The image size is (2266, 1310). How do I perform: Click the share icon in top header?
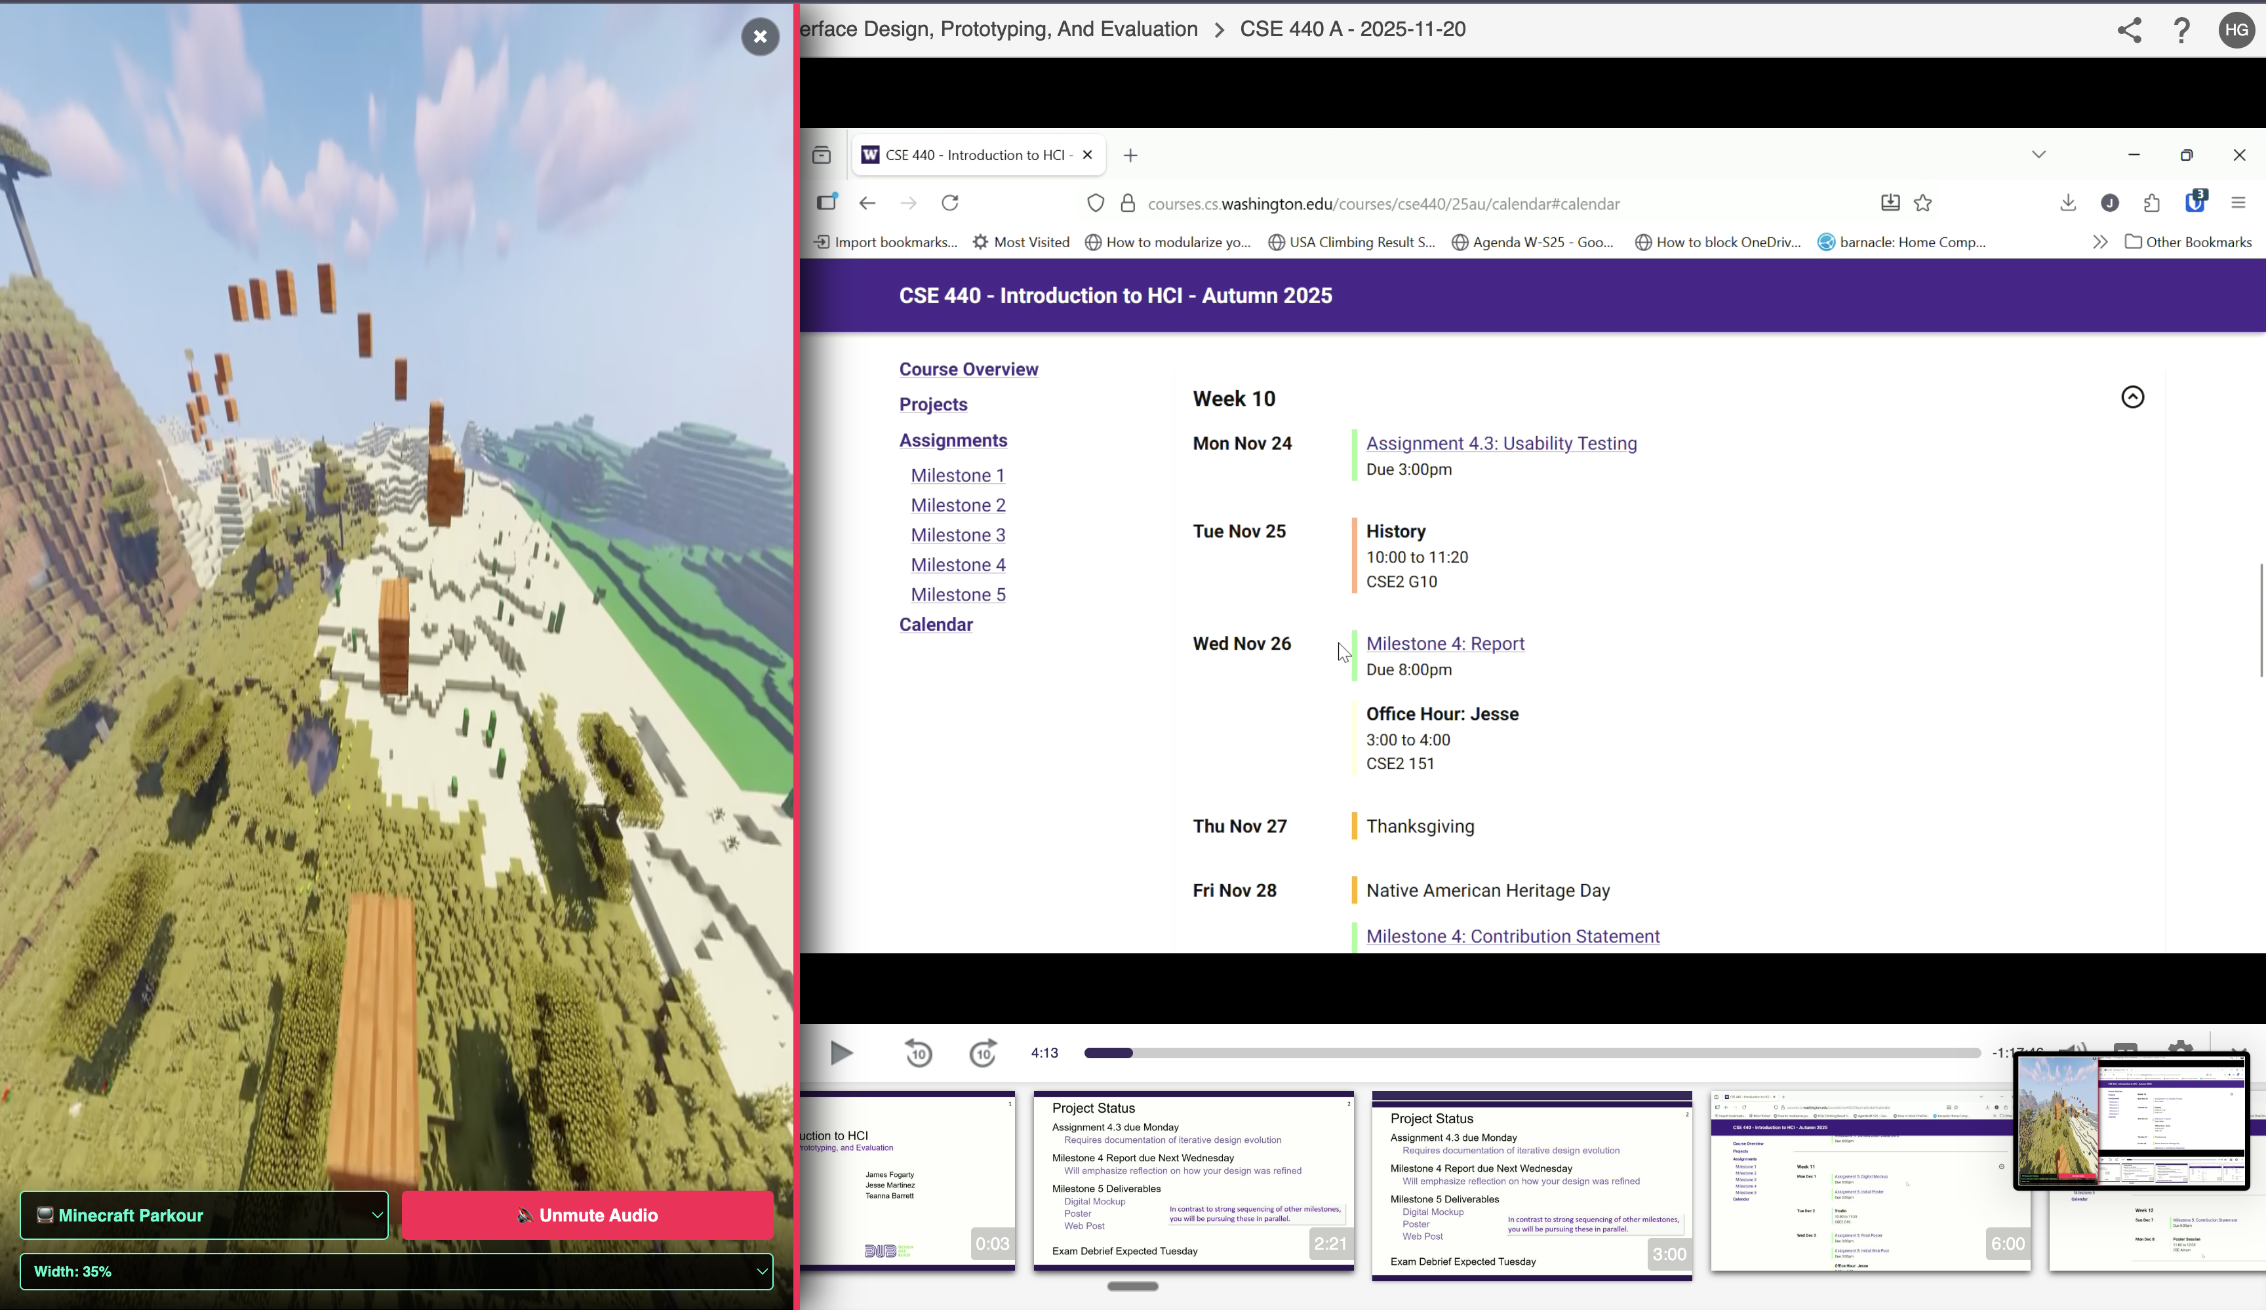pyautogui.click(x=2128, y=31)
